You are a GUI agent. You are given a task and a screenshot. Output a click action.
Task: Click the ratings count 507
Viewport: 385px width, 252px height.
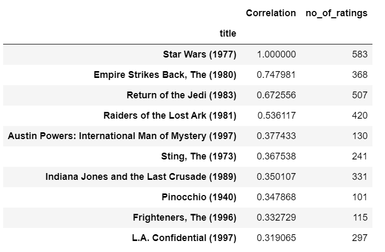click(x=360, y=95)
